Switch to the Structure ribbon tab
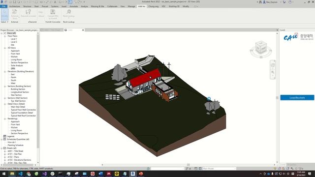The width and height of the screenshot is (315, 177). click(27, 6)
